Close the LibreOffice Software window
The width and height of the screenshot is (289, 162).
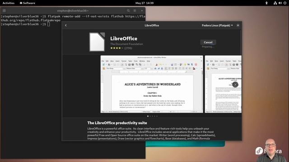click(238, 25)
